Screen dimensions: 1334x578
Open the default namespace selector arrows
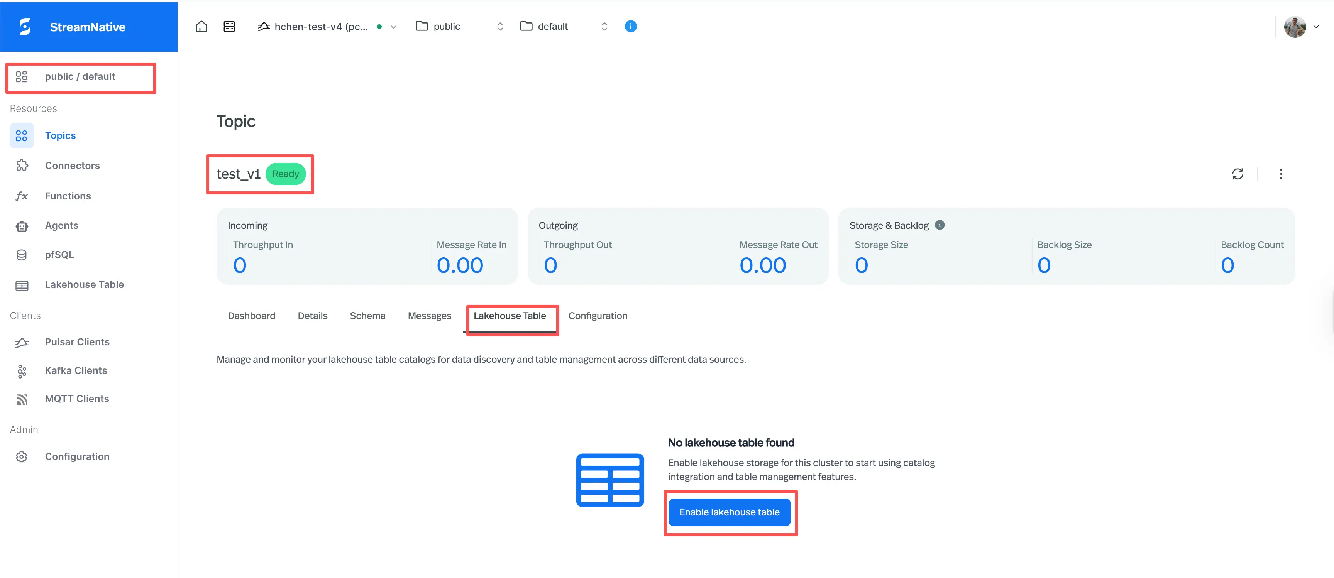[x=604, y=26]
